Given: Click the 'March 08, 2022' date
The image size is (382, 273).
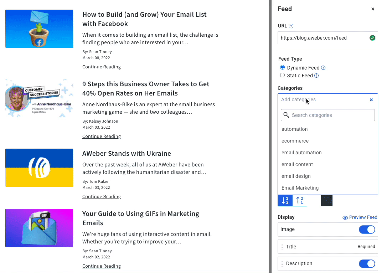Looking at the screenshot, I should click(x=96, y=58).
